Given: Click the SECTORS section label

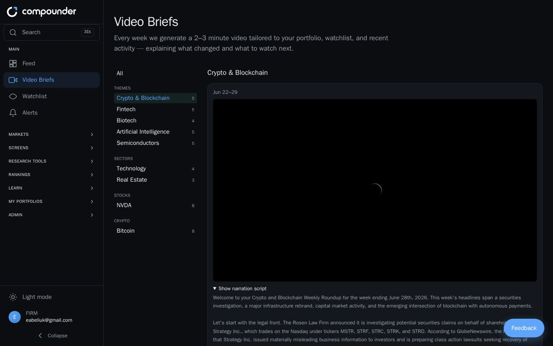Looking at the screenshot, I should [x=124, y=159].
